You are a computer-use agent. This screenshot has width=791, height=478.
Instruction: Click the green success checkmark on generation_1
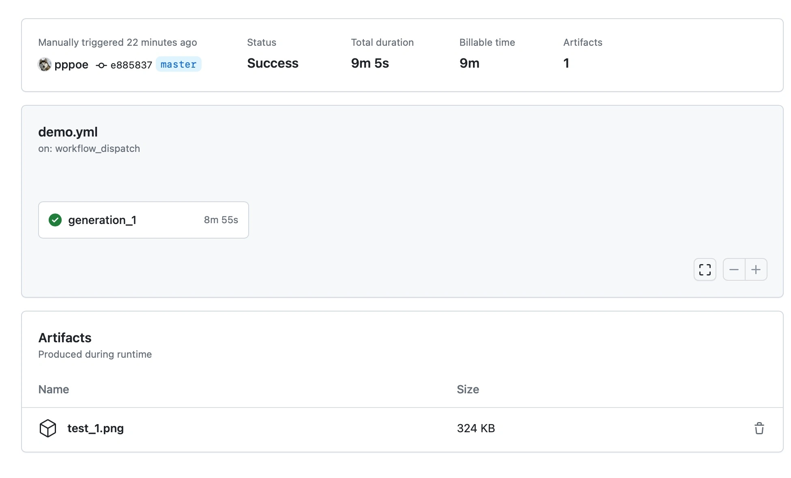pos(55,220)
